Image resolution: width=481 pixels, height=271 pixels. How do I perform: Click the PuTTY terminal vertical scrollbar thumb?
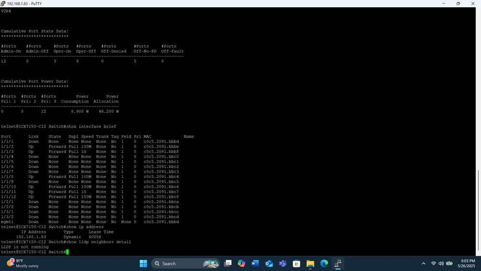(478, 211)
